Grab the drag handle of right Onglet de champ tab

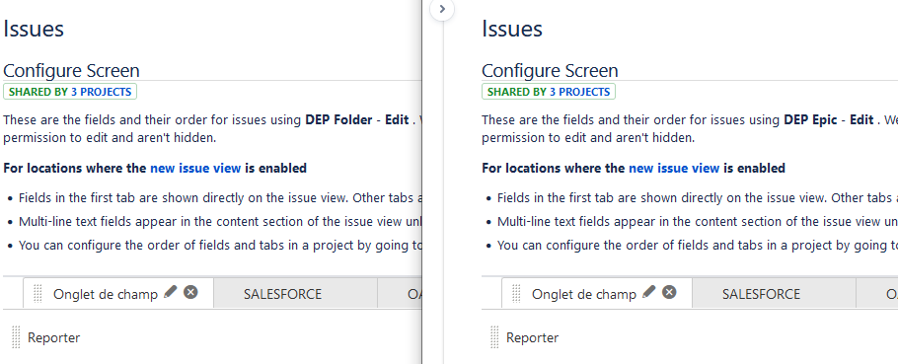[516, 294]
